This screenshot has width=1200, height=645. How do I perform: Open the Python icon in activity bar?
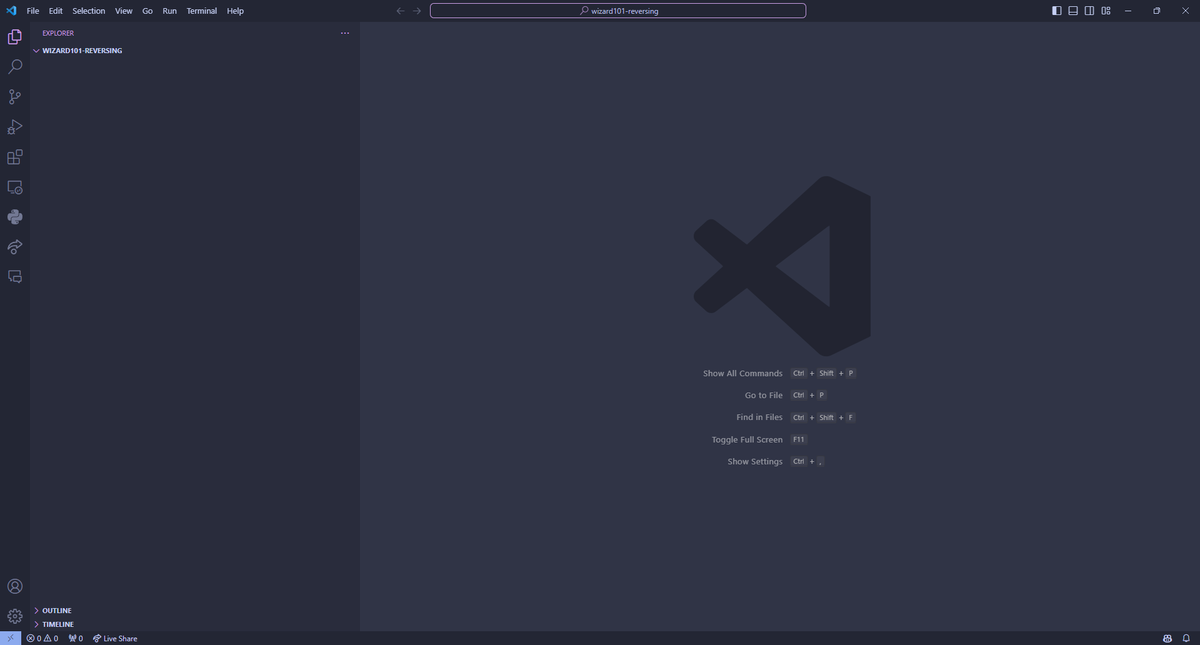(x=15, y=217)
